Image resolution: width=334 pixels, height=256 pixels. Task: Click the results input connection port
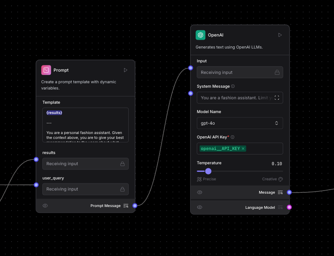[36, 159]
